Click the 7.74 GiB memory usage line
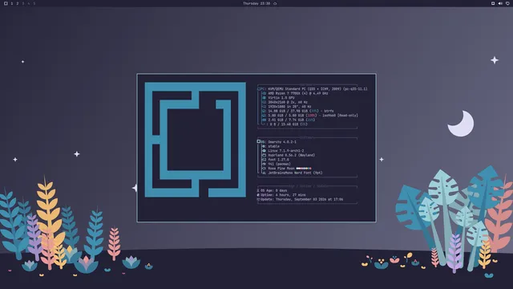Viewport: 513px width, 289px height. click(291, 120)
